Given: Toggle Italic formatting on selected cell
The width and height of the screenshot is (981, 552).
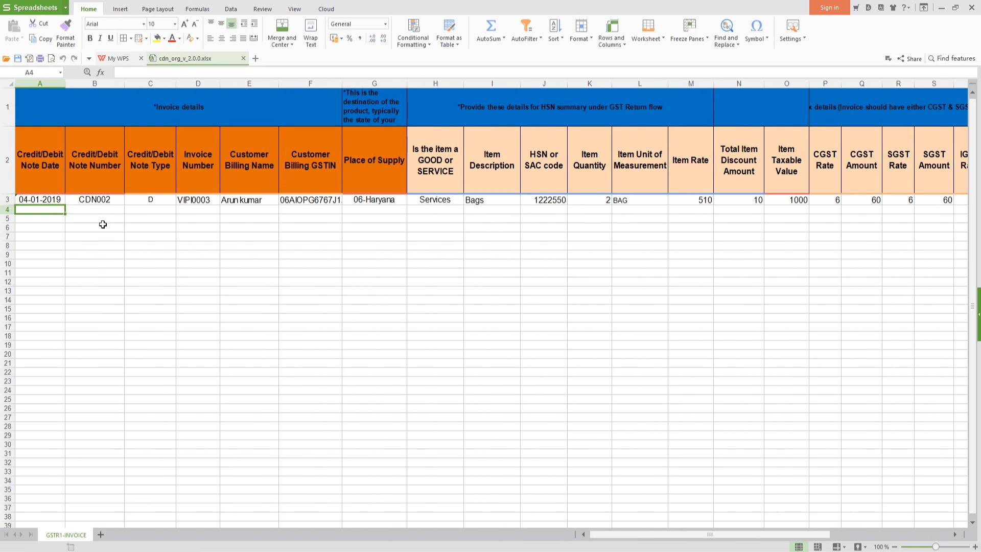Looking at the screenshot, I should [x=100, y=38].
